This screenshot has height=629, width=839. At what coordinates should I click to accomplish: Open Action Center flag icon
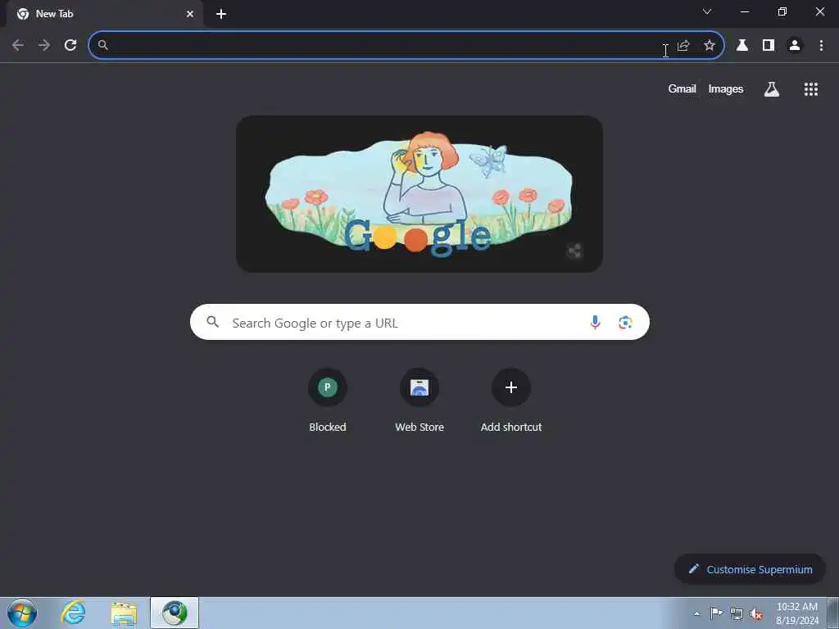[x=716, y=613]
